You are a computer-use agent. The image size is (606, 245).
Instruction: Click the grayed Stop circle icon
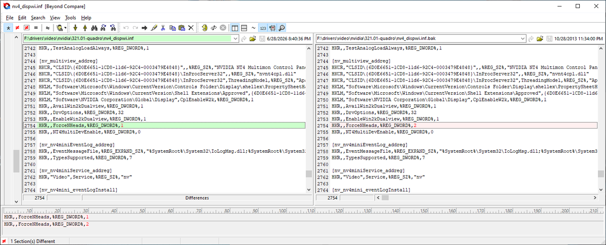[x=223, y=28]
